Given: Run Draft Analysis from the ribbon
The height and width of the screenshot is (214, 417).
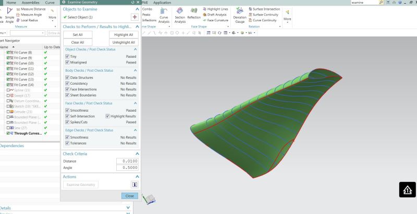Looking at the screenshot, I should 215,15.
